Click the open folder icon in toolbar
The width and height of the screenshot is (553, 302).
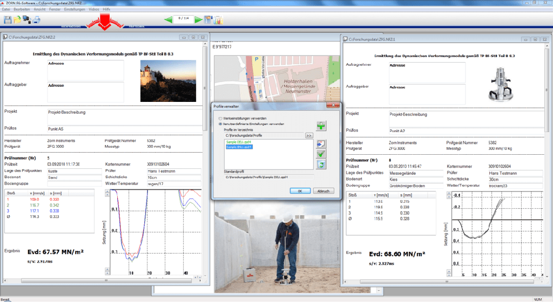(17, 20)
